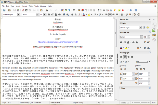Expand the Page section in sidebar

click(x=120, y=88)
